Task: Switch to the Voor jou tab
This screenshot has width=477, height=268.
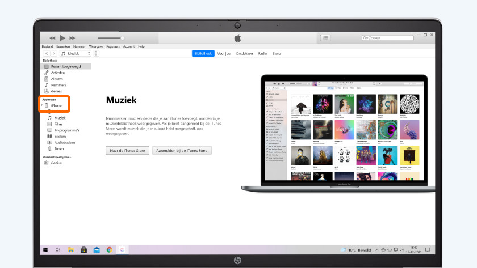Action: pos(224,53)
